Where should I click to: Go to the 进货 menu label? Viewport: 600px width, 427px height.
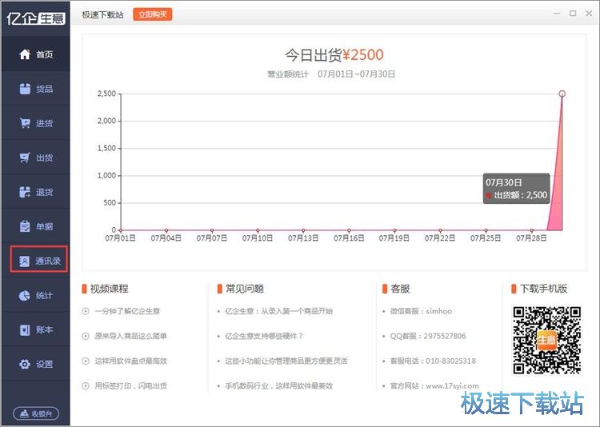point(44,124)
